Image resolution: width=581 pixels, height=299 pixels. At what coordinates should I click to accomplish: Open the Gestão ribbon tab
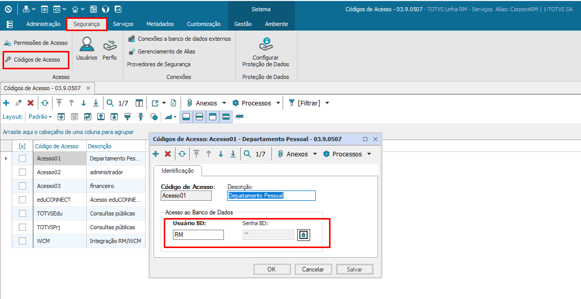[x=243, y=24]
